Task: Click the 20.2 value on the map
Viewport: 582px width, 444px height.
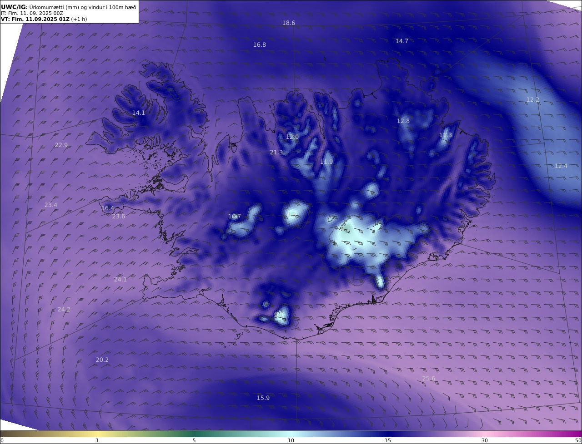Action: pos(102,360)
